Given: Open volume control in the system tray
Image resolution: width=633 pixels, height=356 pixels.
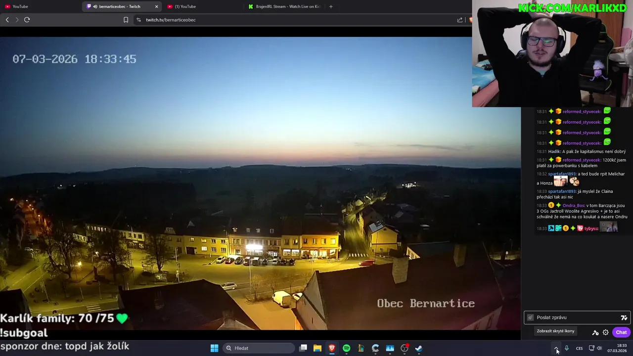Looking at the screenshot, I should click(599, 348).
